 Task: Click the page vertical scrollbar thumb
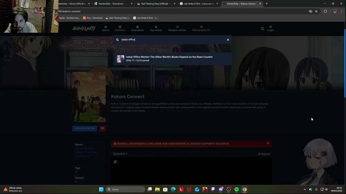coord(345,63)
